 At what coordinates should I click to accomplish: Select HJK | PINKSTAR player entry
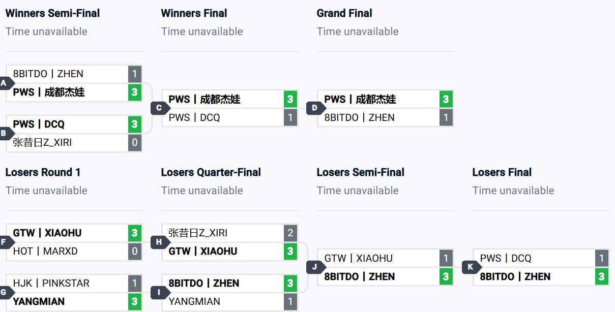(51, 283)
